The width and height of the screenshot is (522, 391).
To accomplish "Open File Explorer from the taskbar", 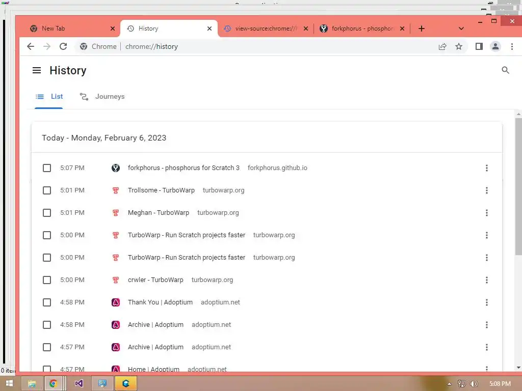I will 32,384.
